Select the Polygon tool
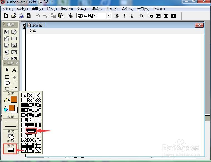211x162 pixels. pyautogui.click(x=14, y=89)
